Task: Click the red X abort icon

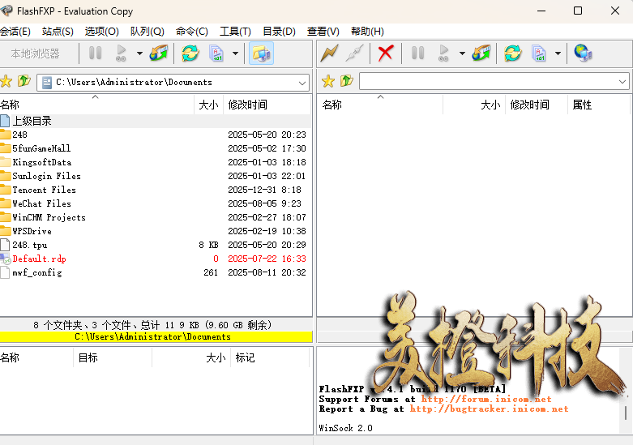Action: pyautogui.click(x=386, y=53)
